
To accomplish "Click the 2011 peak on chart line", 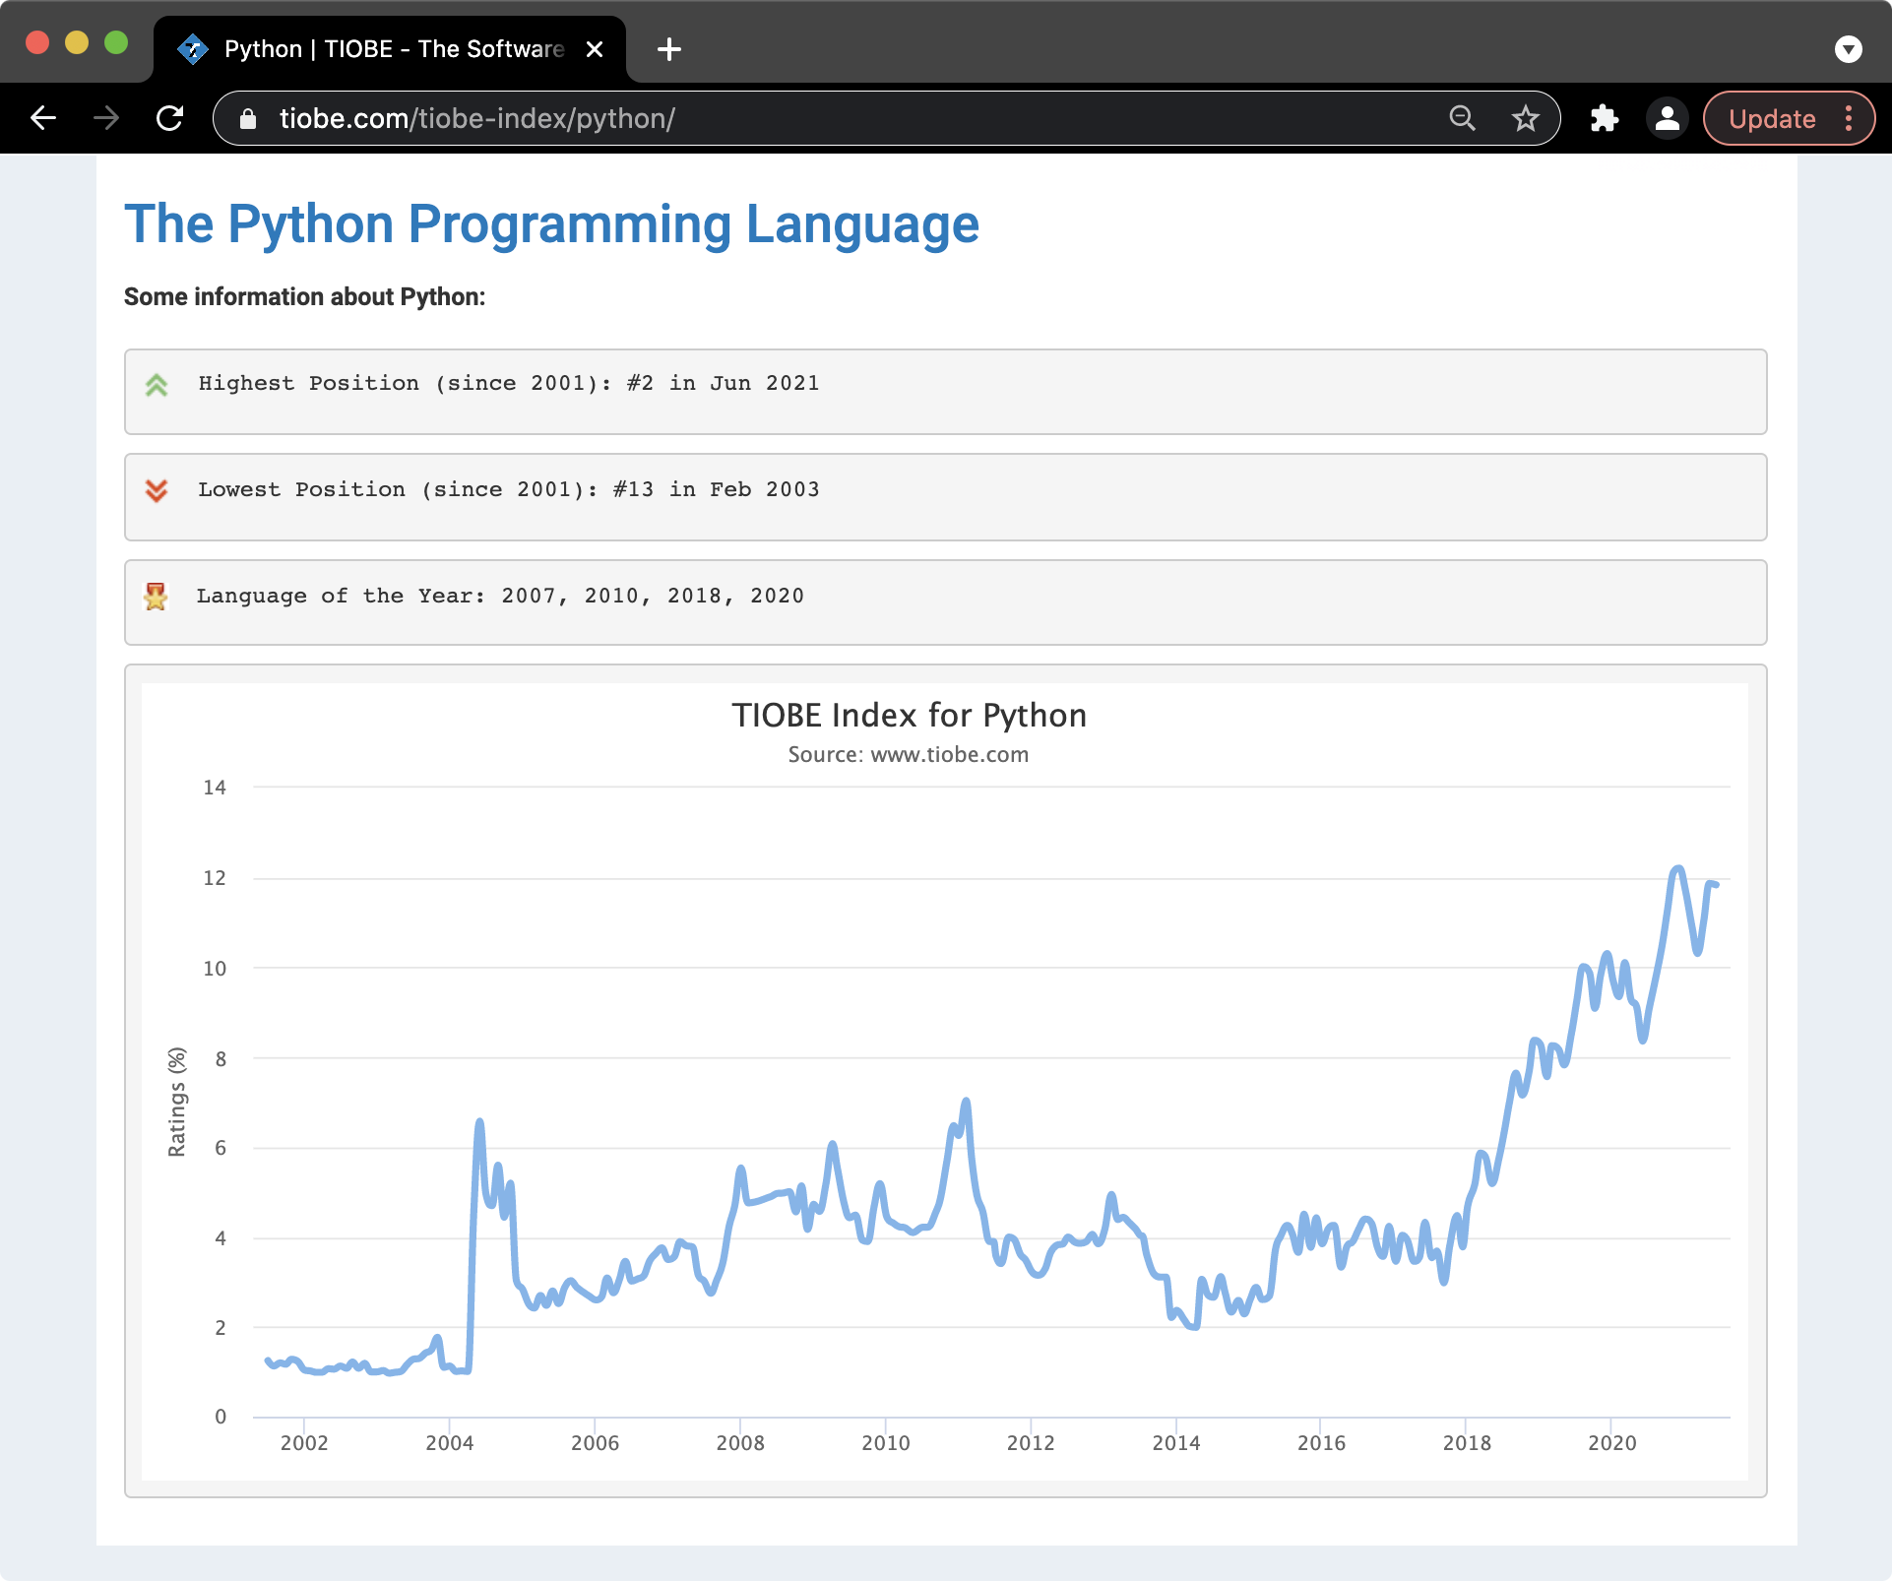I will tap(967, 1102).
